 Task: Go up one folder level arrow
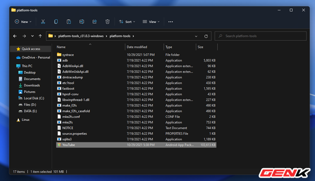click(x=40, y=36)
